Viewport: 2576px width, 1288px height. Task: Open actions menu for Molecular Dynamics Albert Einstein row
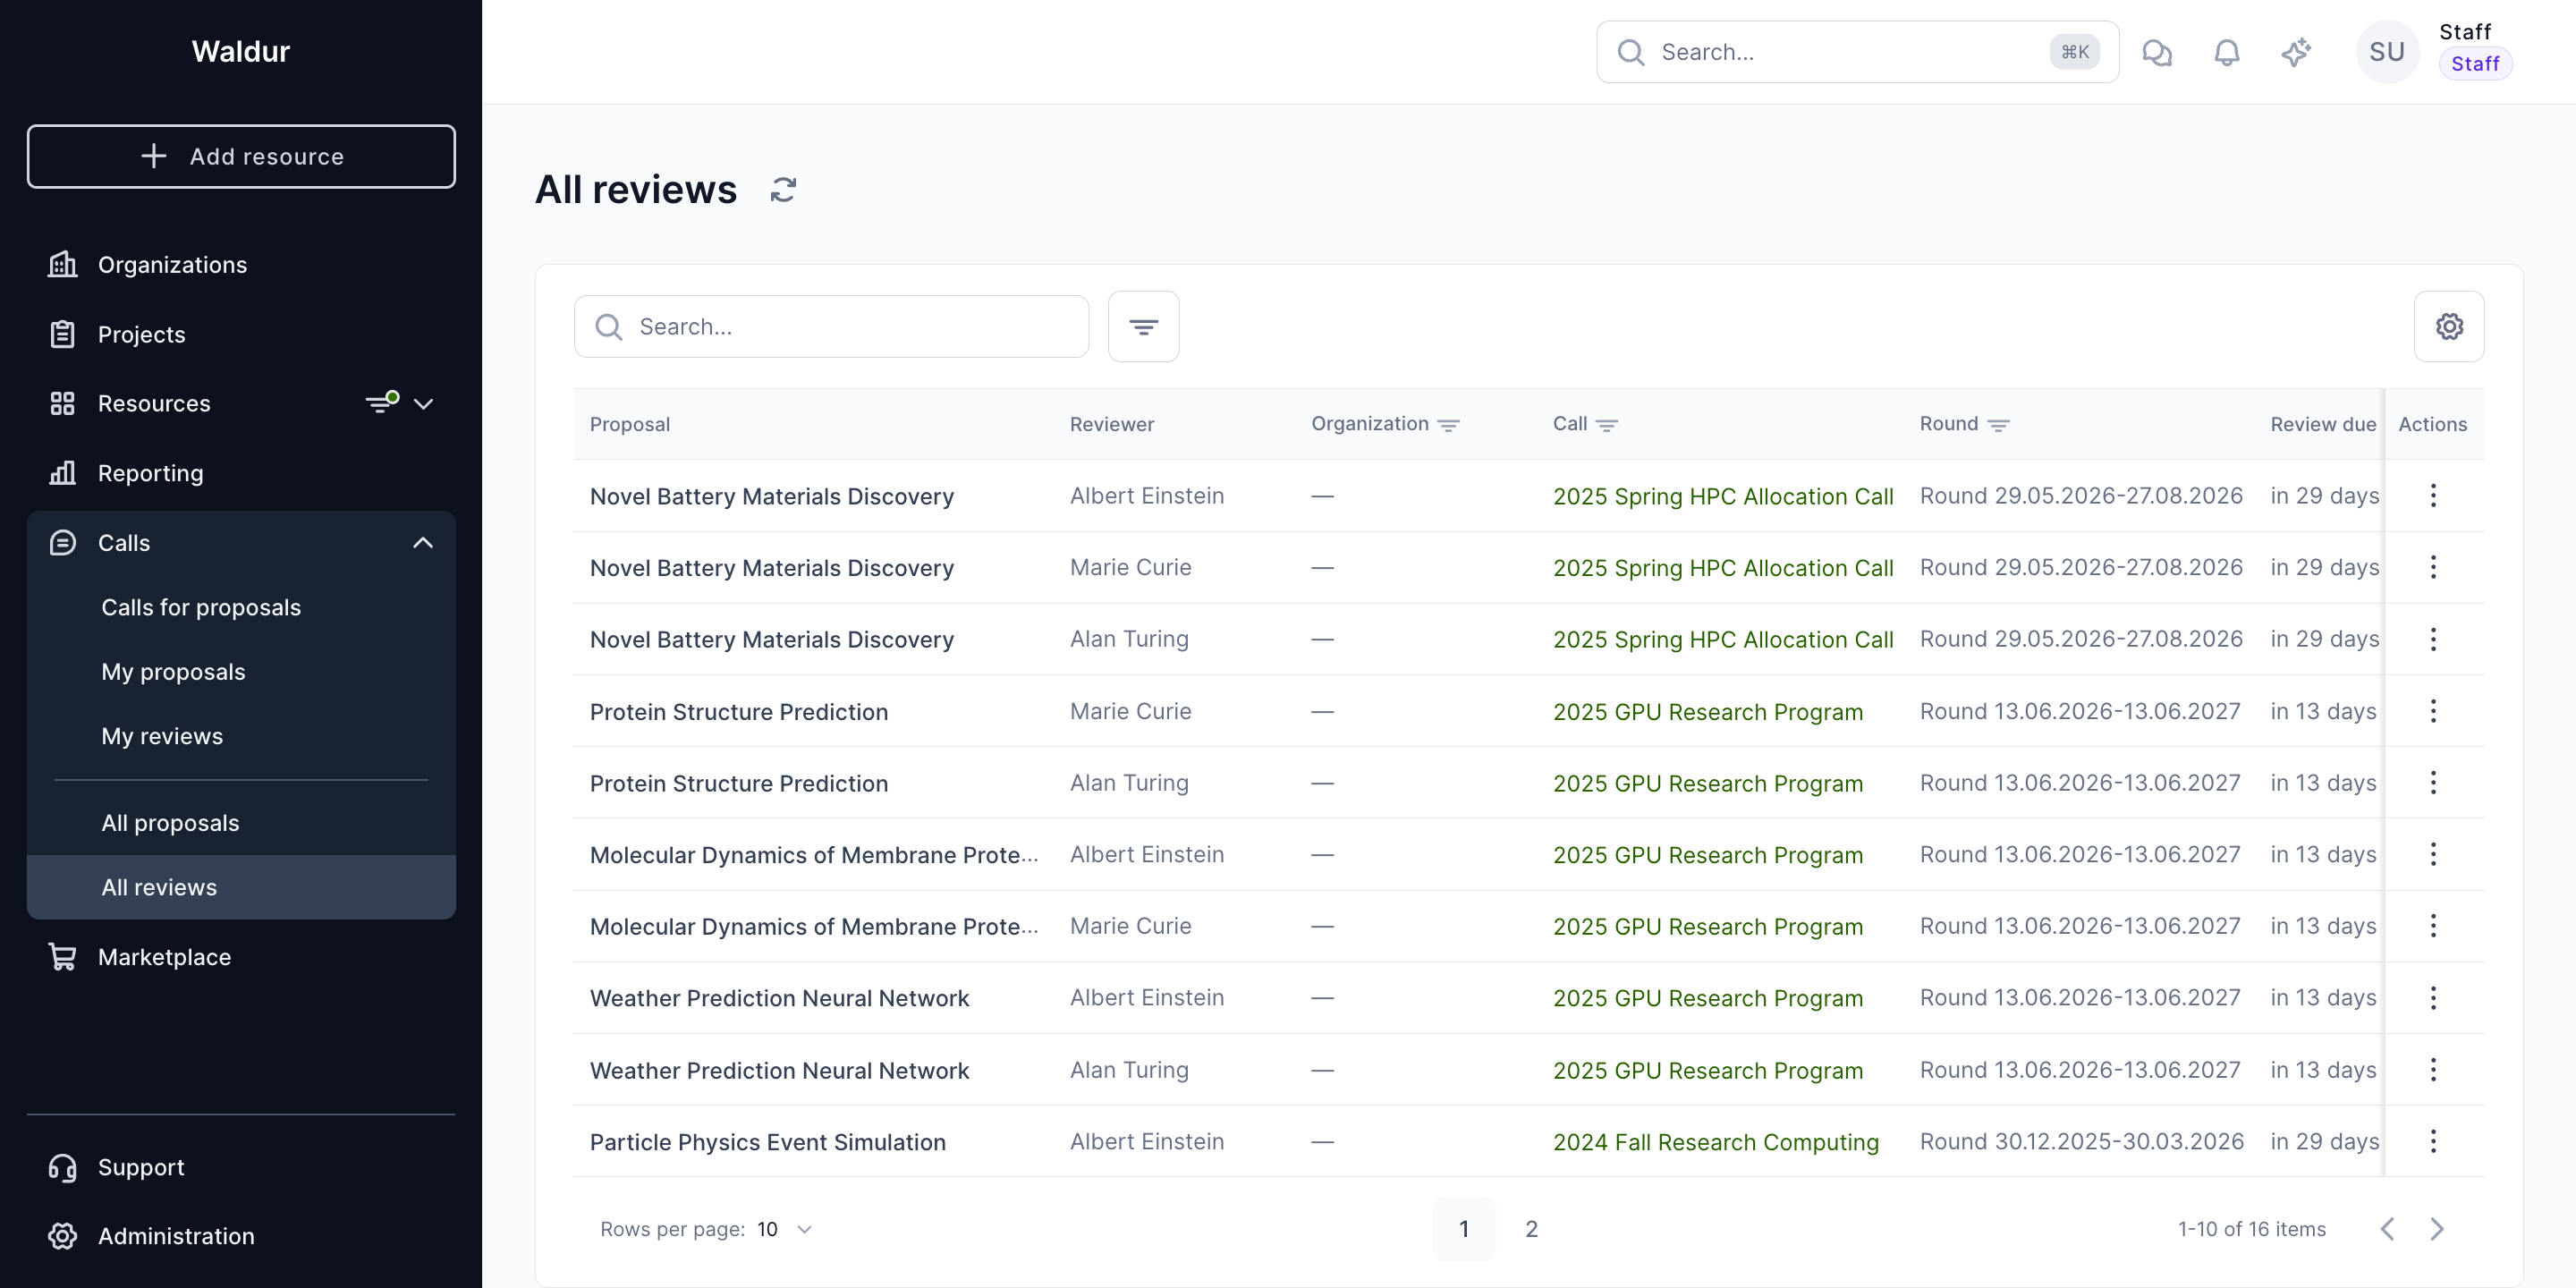coord(2432,854)
